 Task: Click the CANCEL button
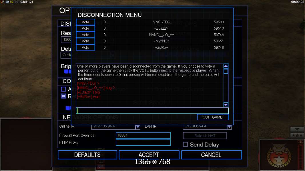click(212, 155)
